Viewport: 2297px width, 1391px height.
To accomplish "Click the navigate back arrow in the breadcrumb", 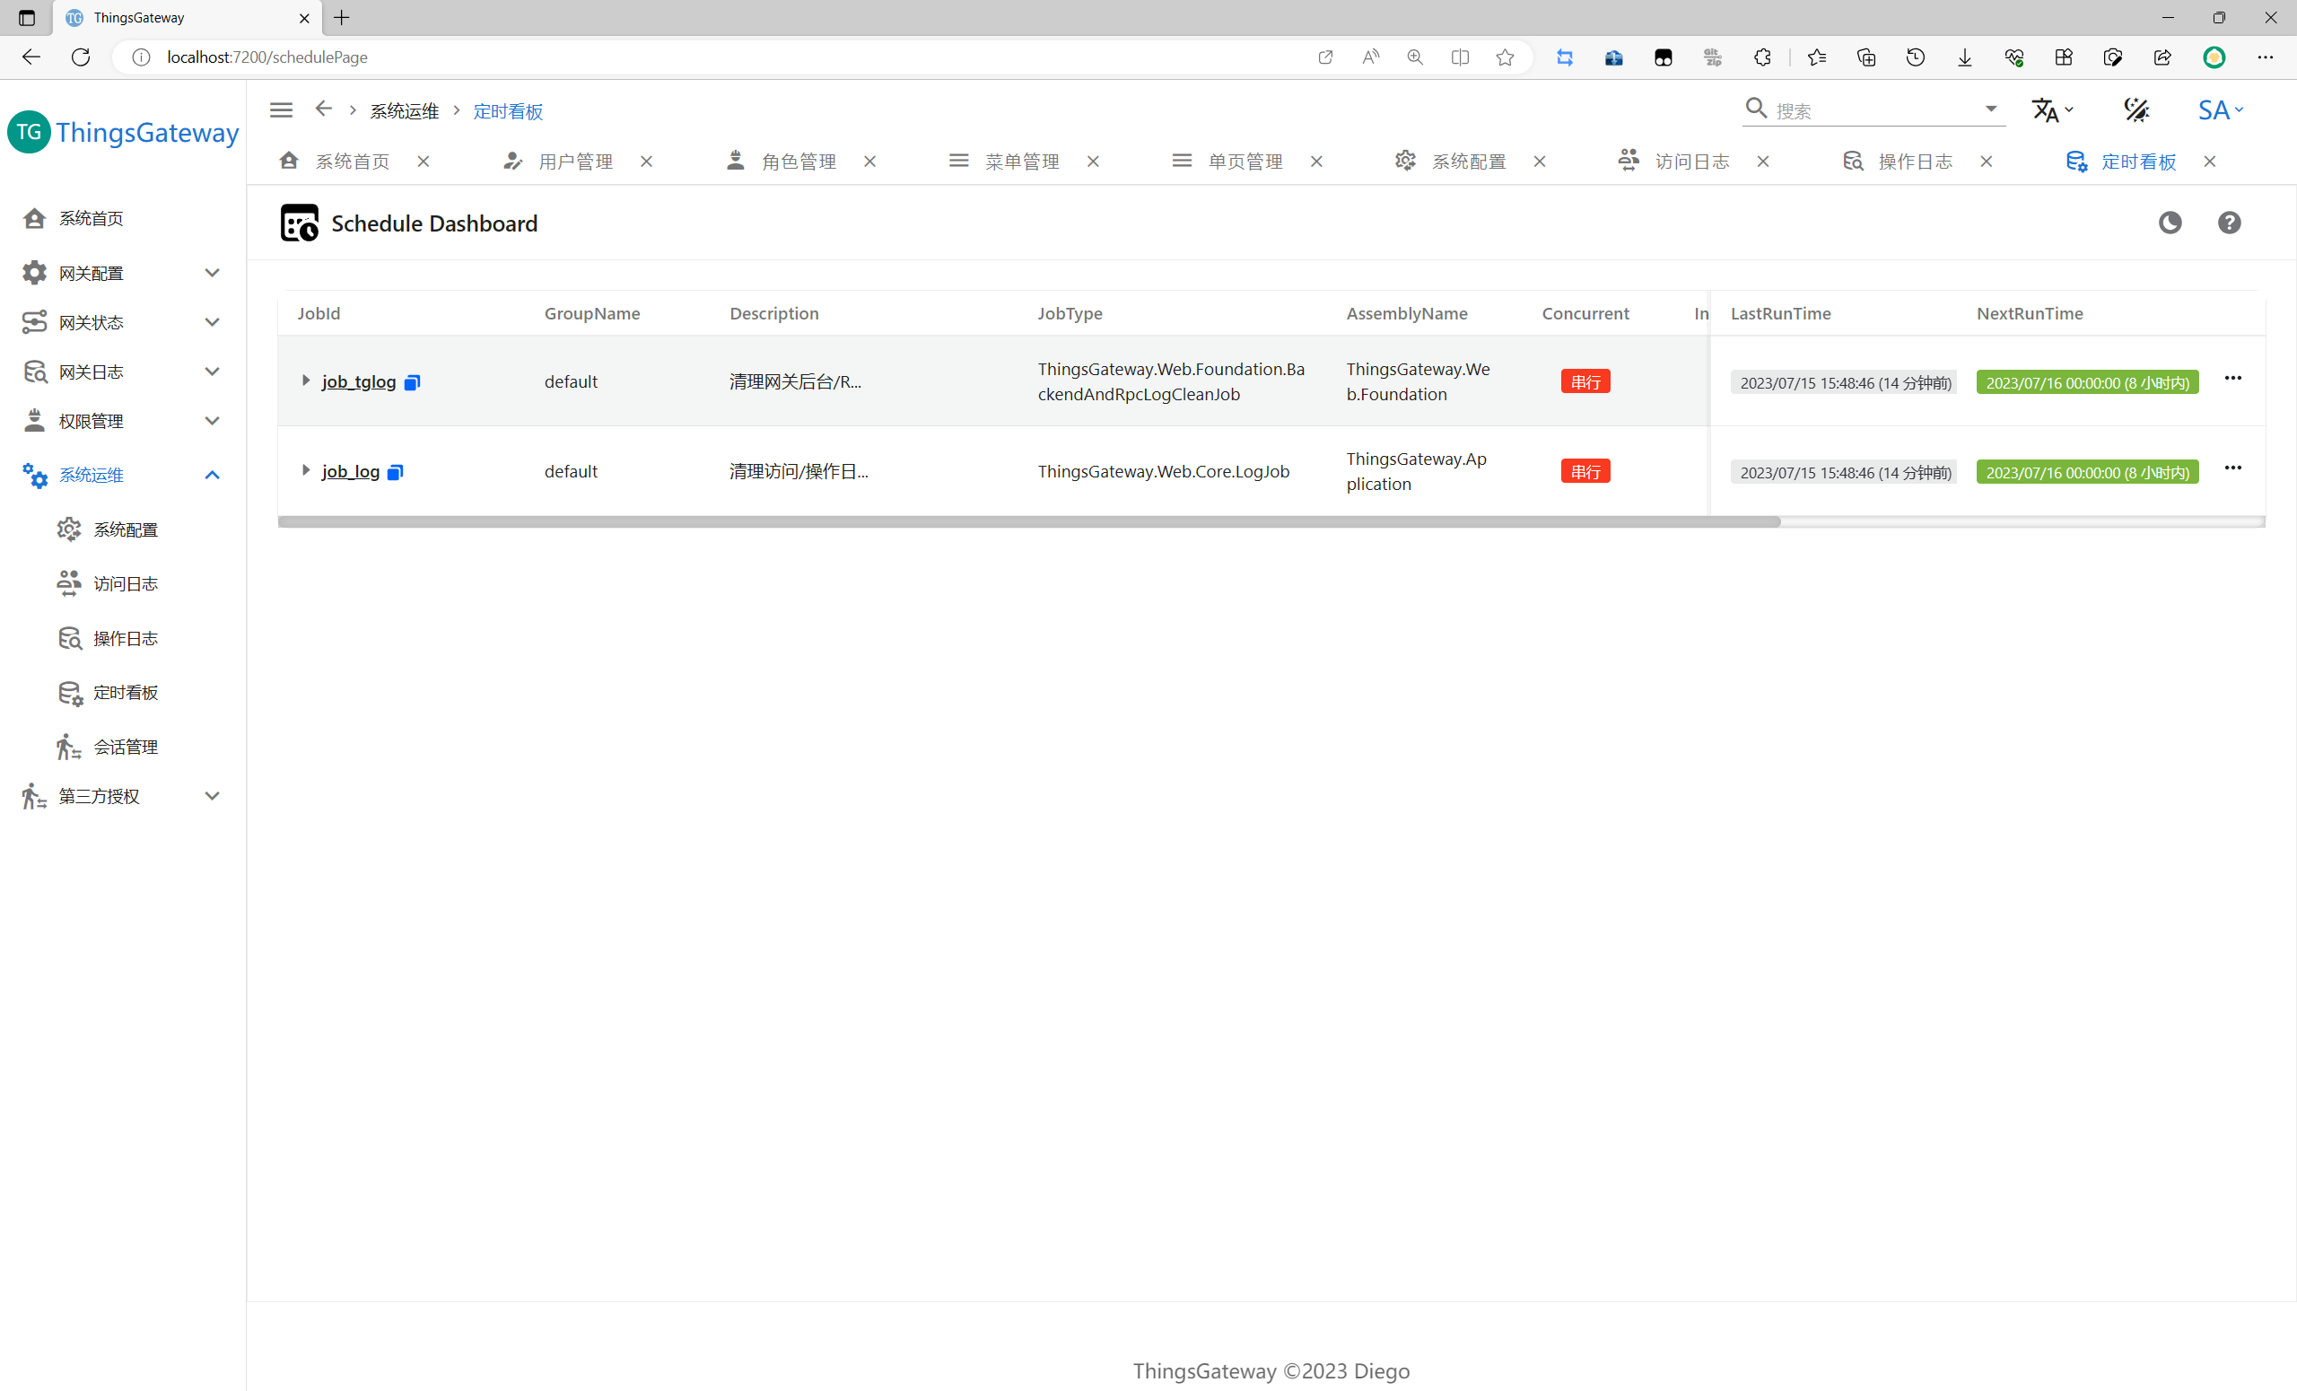I will coord(322,109).
